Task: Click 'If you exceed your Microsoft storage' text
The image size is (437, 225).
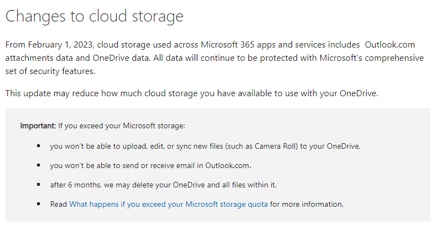Action: (121, 125)
